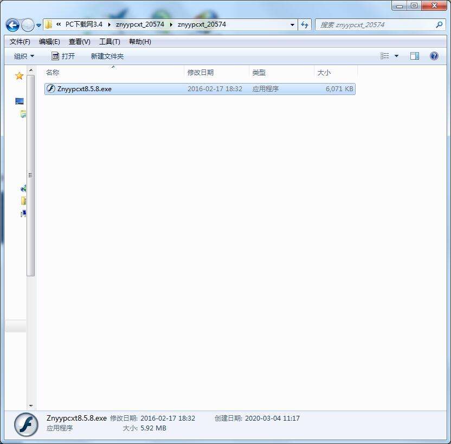The width and height of the screenshot is (451, 444).
Task: Click 应用程序 type cell in file row
Action: [266, 88]
